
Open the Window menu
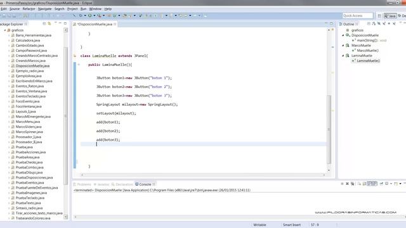coord(95,9)
